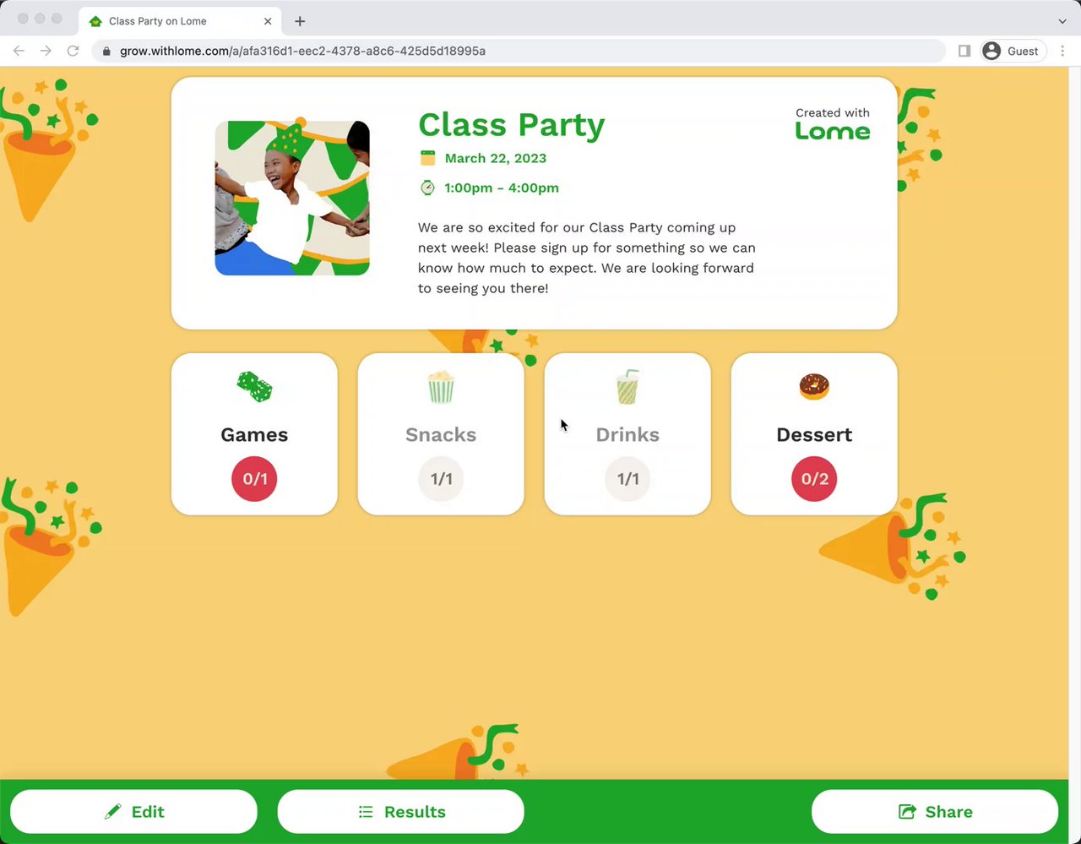This screenshot has width=1081, height=844.
Task: Click the Share button
Action: [935, 812]
